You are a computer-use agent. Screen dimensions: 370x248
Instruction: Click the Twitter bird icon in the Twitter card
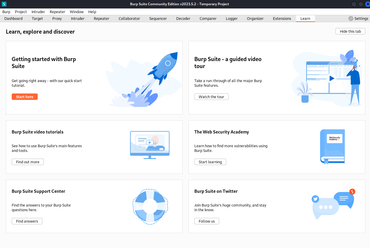click(315, 199)
